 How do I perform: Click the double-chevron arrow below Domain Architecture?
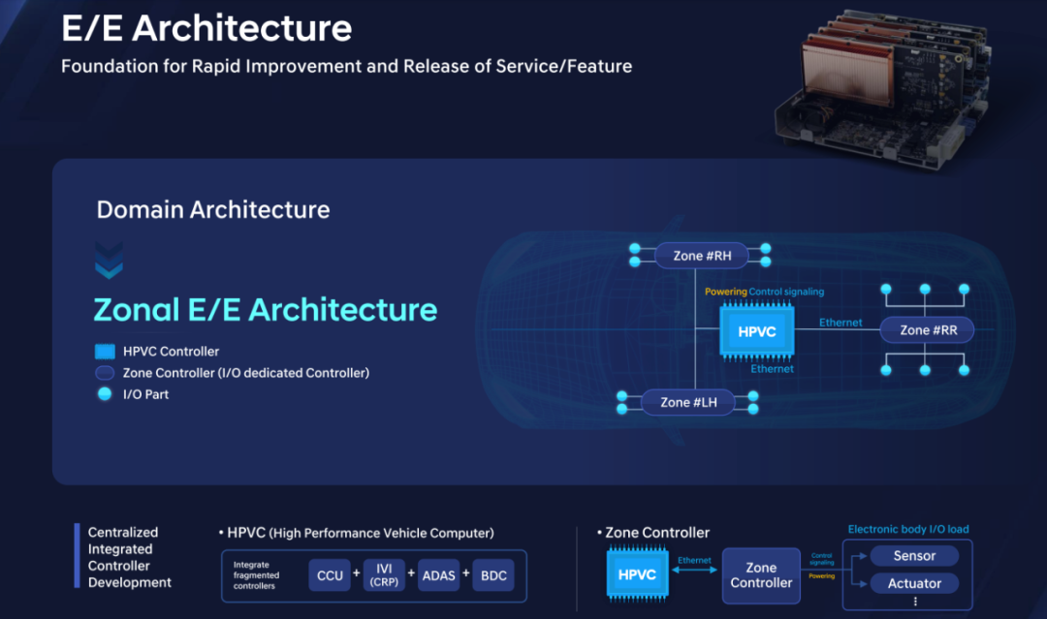(x=110, y=260)
